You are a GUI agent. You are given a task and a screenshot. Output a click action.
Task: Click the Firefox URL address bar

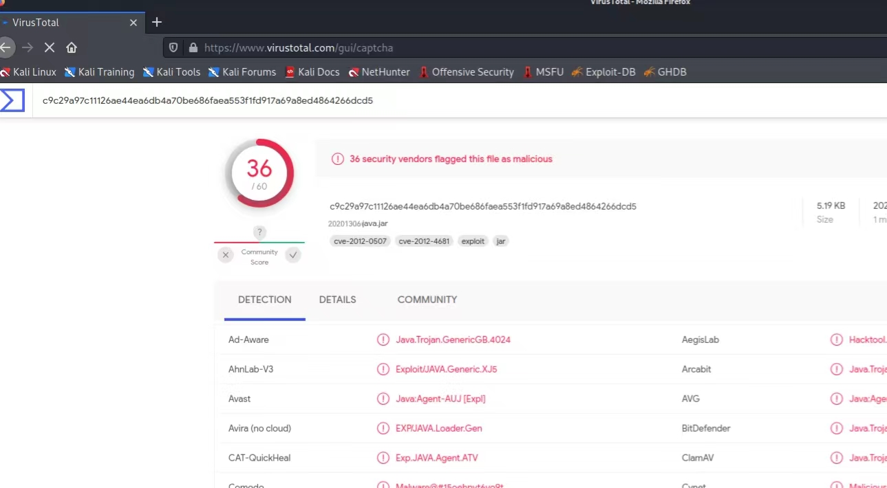(537, 48)
